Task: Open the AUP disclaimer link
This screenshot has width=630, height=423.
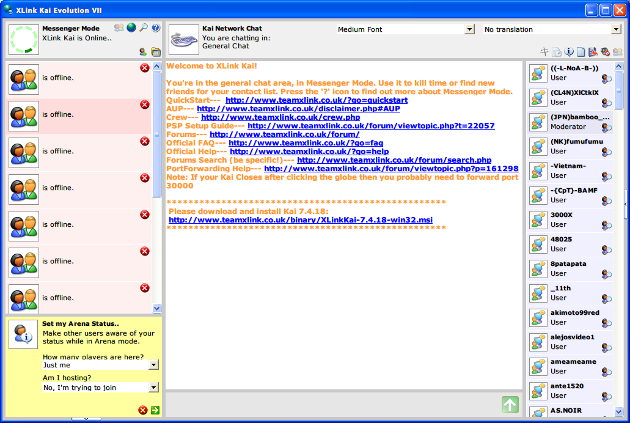Action: 299,109
